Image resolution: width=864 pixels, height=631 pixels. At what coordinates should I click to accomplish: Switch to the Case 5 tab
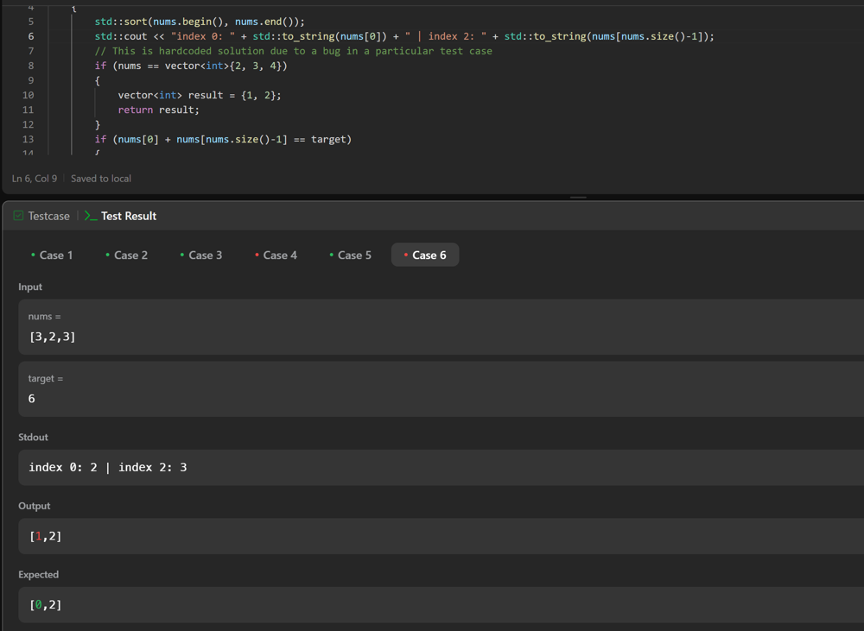(x=350, y=255)
